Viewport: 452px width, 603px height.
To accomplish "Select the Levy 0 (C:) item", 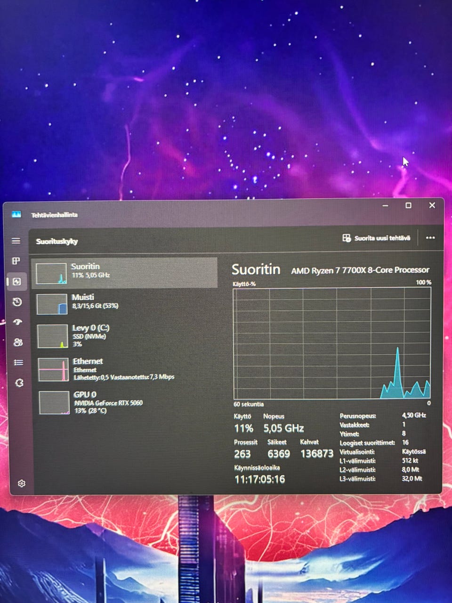I will point(125,335).
